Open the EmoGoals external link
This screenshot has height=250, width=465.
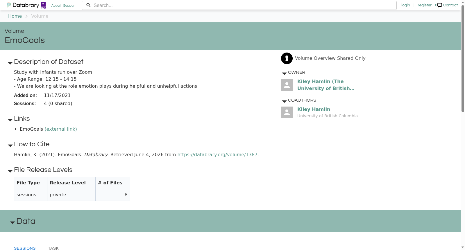pyautogui.click(x=61, y=129)
